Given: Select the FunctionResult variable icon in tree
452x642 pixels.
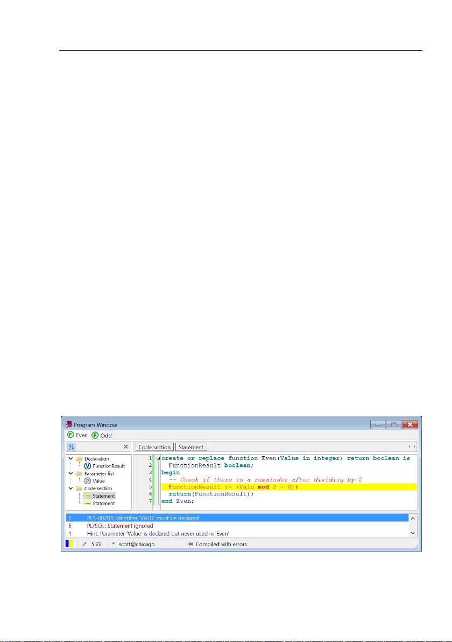Looking at the screenshot, I should click(87, 466).
